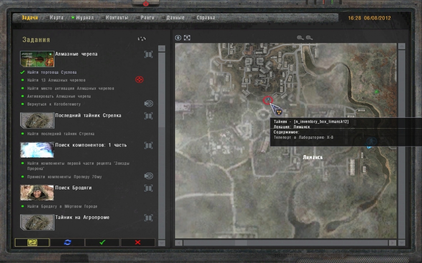Image resolution: width=422 pixels, height=263 pixels.
Task: Click the task list scrollbar down arrow
Action: [162, 243]
